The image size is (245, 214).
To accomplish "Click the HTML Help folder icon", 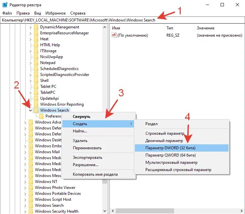I will (36, 45).
